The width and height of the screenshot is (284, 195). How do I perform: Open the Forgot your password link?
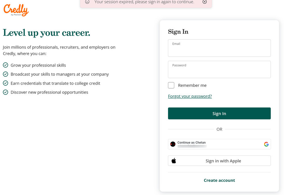click(x=190, y=96)
